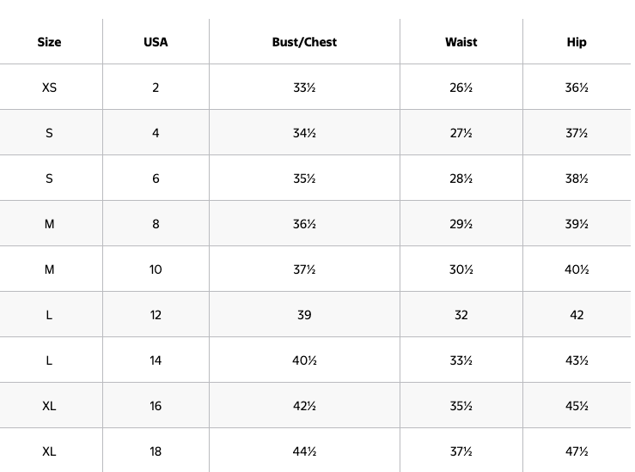Click the waist value 32
The image size is (635, 472).
click(461, 315)
